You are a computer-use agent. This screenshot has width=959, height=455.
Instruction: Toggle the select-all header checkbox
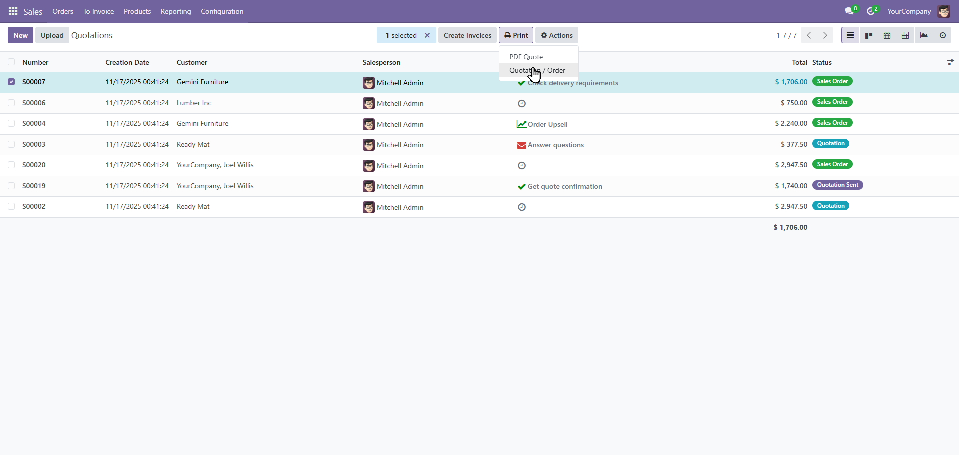click(11, 62)
